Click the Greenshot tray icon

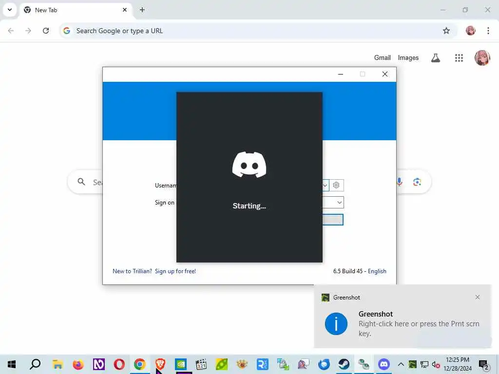tap(412, 364)
